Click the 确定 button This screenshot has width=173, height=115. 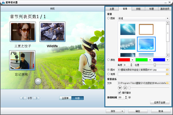pos(138,111)
